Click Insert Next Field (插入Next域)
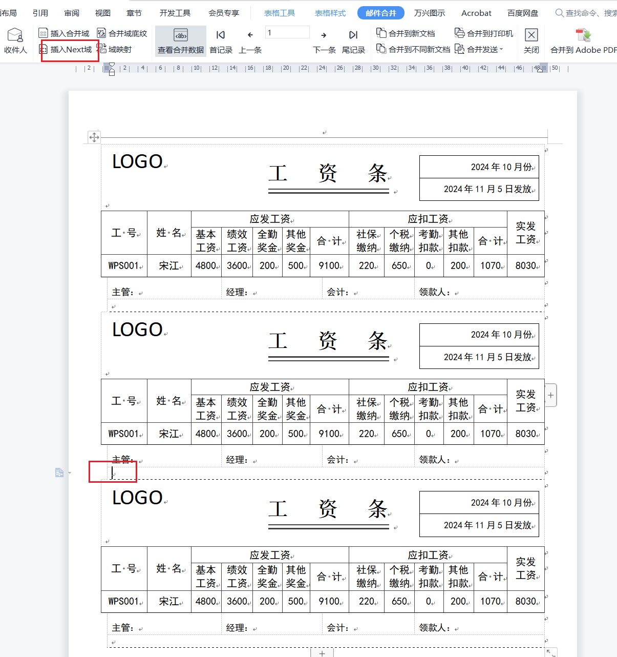Viewport: 617px width, 657px height. (x=66, y=50)
